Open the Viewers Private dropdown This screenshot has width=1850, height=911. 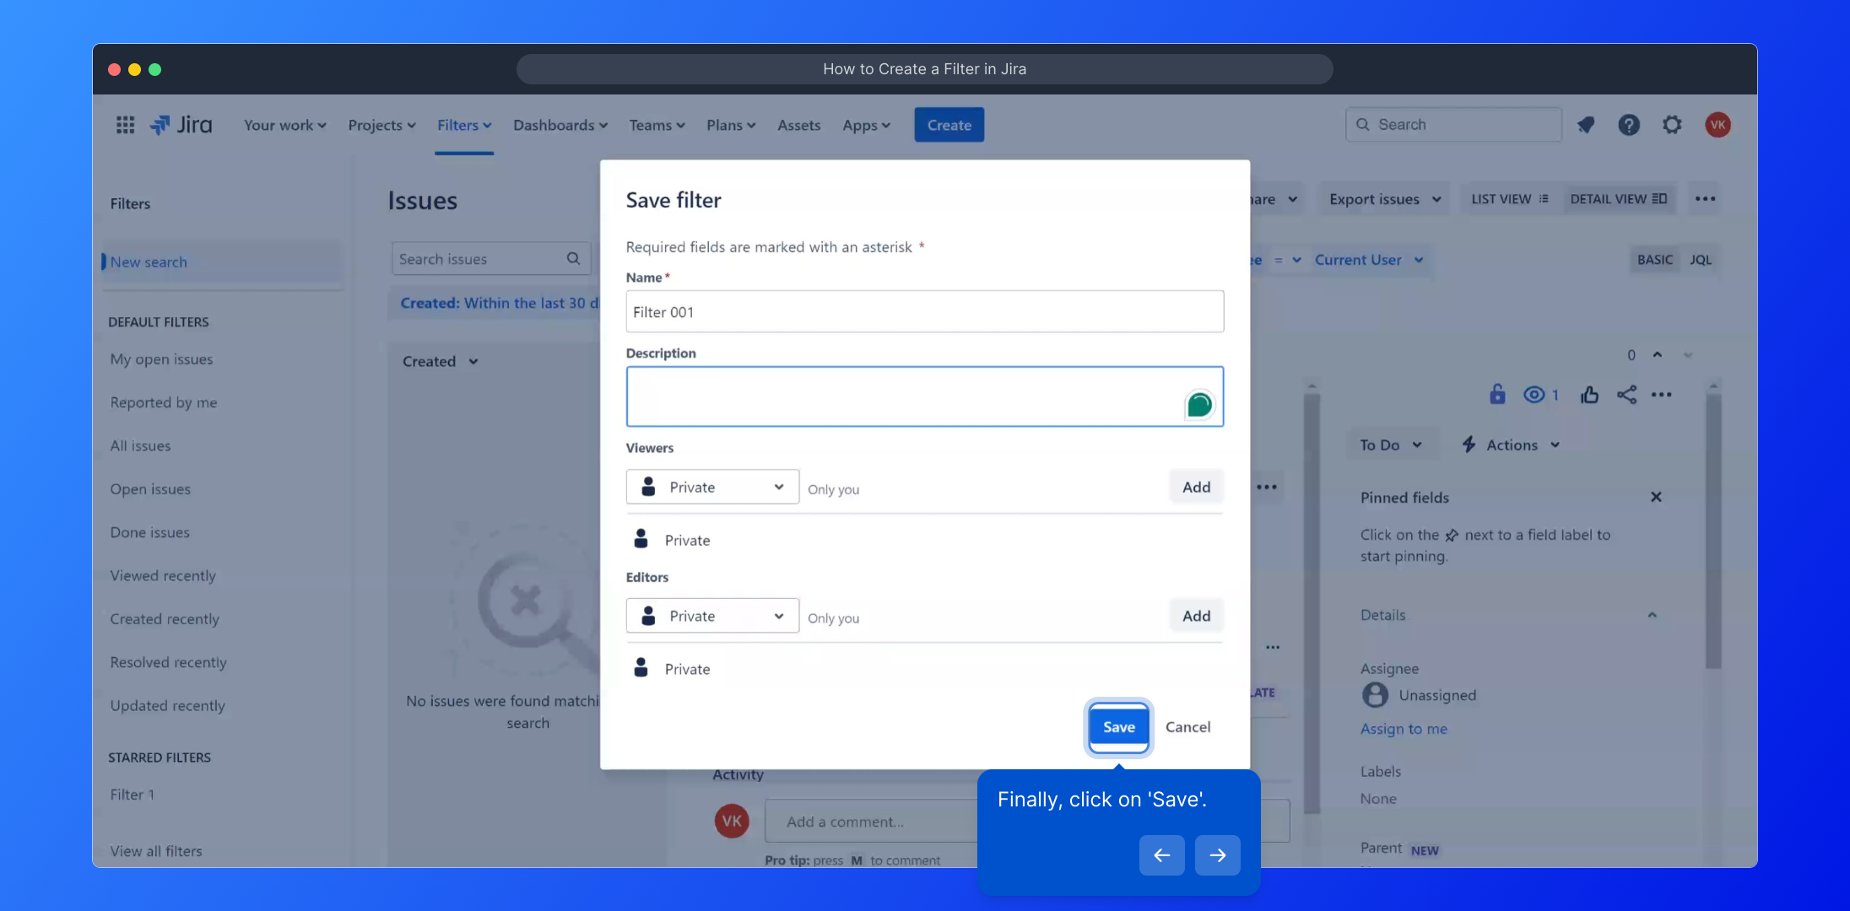712,487
